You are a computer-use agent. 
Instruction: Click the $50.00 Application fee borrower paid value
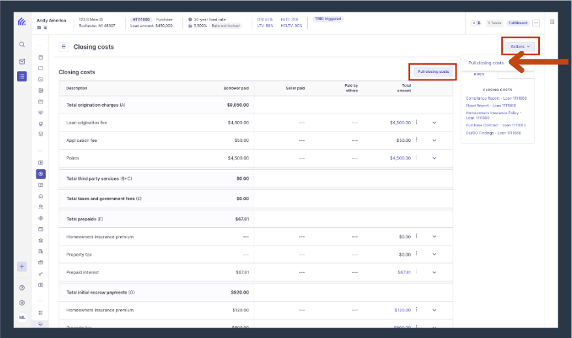point(241,140)
